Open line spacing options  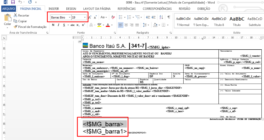[x=146, y=25]
